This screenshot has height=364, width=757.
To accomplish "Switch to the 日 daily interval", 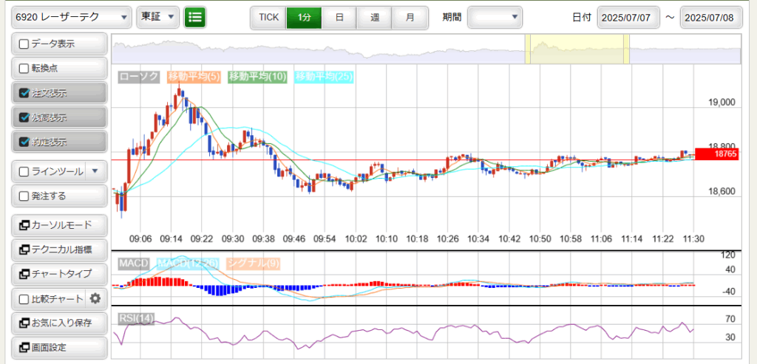I will click(x=339, y=18).
